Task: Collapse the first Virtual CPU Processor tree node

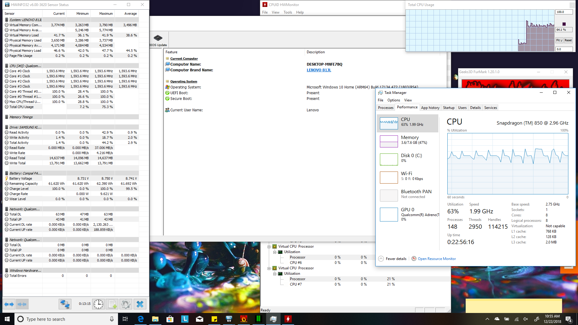Action: [x=269, y=246]
